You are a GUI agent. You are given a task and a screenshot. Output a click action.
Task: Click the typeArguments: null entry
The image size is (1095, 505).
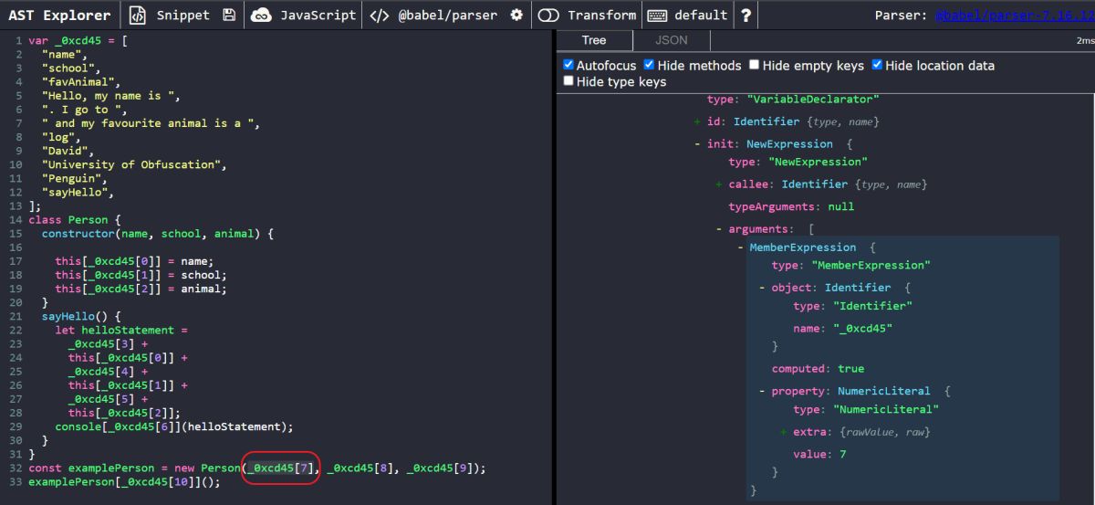[x=790, y=206]
